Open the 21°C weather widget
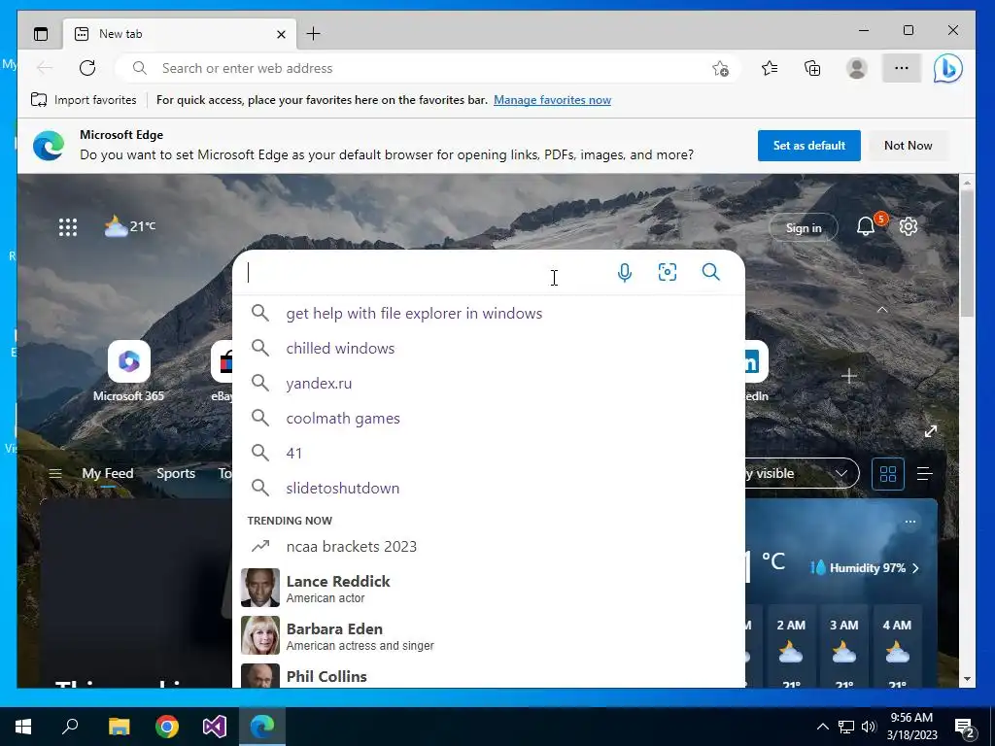995x746 pixels. (130, 225)
